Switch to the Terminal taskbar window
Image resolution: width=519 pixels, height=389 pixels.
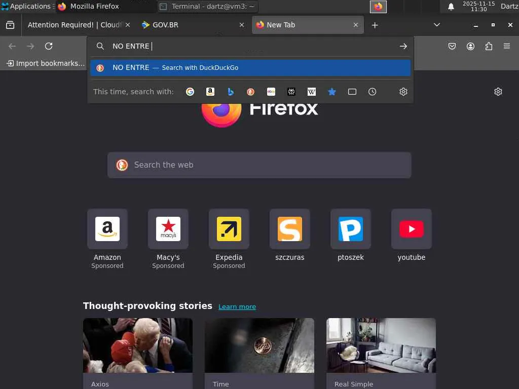208,6
